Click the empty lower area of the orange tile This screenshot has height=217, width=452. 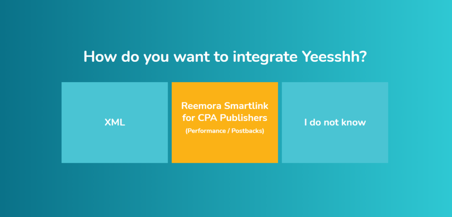click(225, 150)
